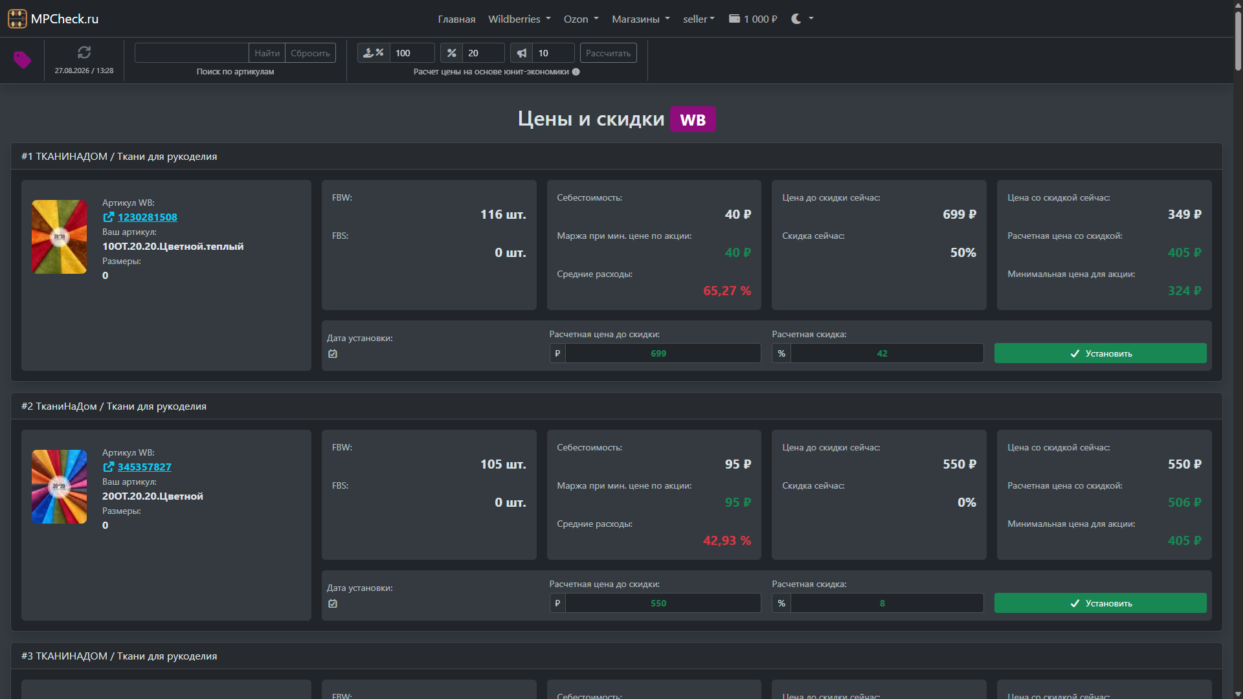Click the Сбросить reset button
The width and height of the screenshot is (1243, 699).
(x=310, y=53)
